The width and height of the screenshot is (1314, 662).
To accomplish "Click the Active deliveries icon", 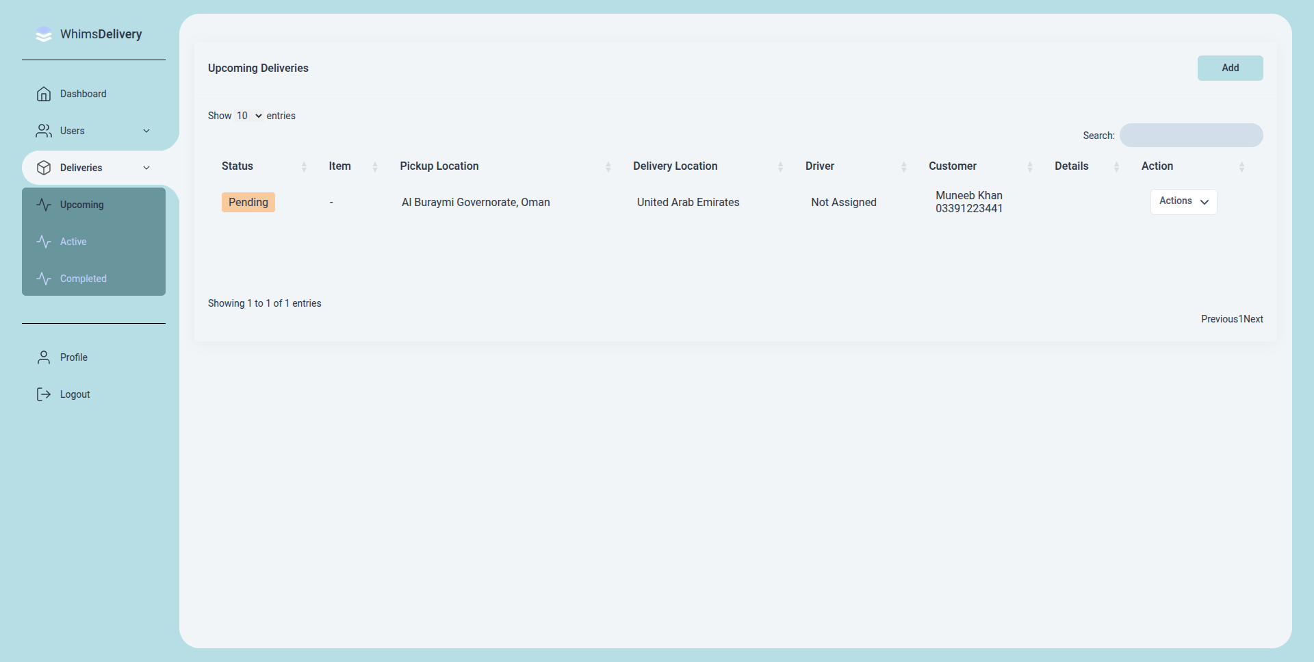I will click(x=44, y=242).
